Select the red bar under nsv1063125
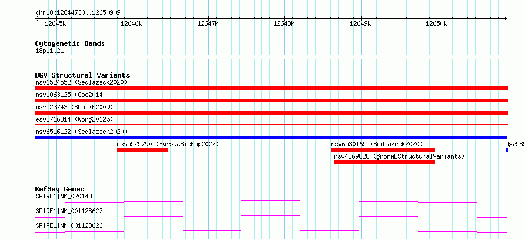The image size is (524, 239). [x=271, y=100]
